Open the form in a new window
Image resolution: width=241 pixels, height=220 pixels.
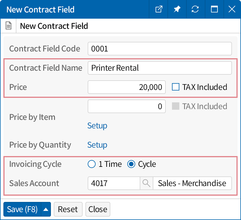click(x=159, y=9)
